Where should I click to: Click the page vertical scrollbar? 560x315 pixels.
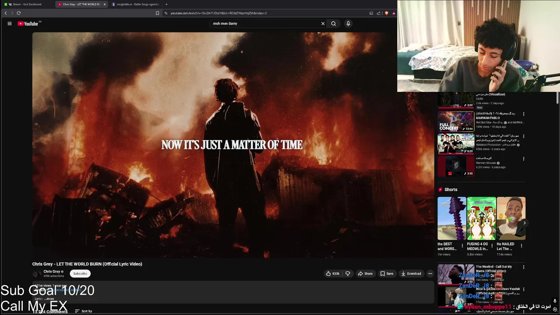pos(558,97)
